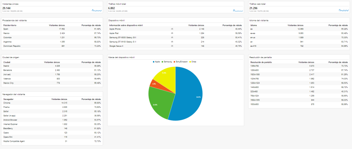Click the BlackBerry browser row
This screenshot has width=352, height=149.
52,128
